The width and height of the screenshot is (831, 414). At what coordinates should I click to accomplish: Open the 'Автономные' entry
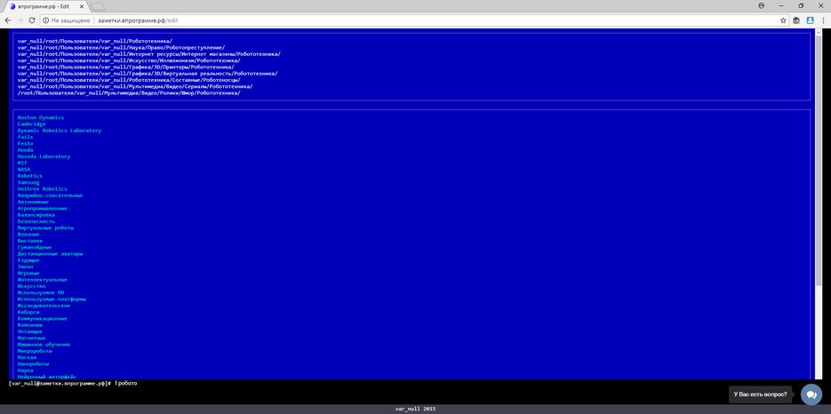[x=33, y=202]
